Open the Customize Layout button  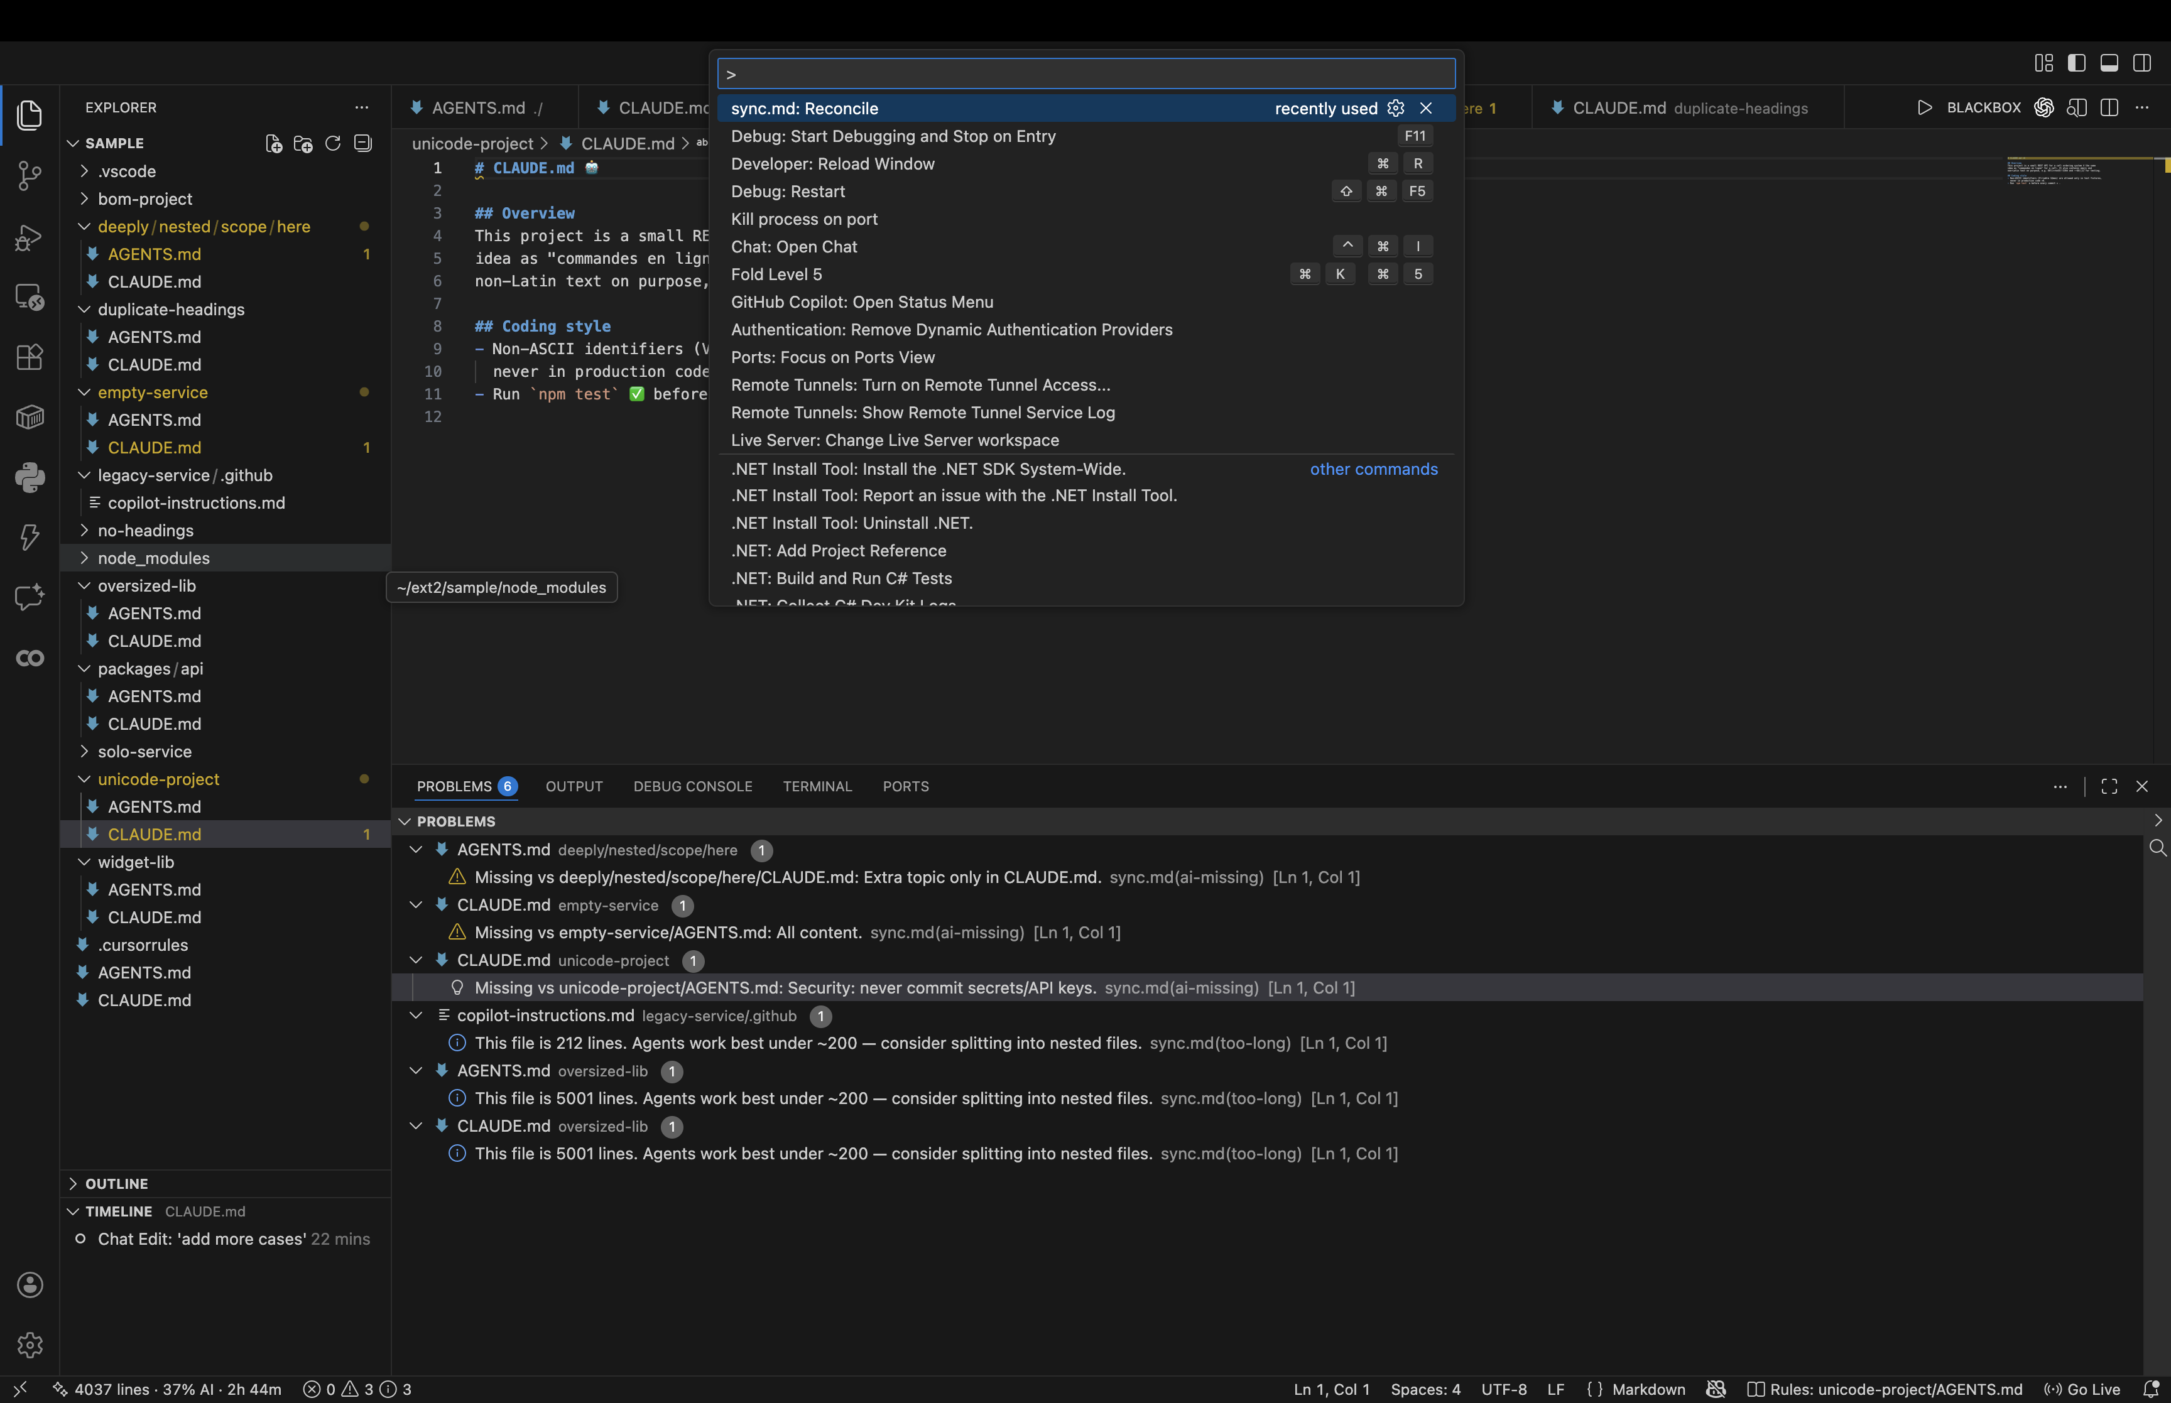(2044, 63)
